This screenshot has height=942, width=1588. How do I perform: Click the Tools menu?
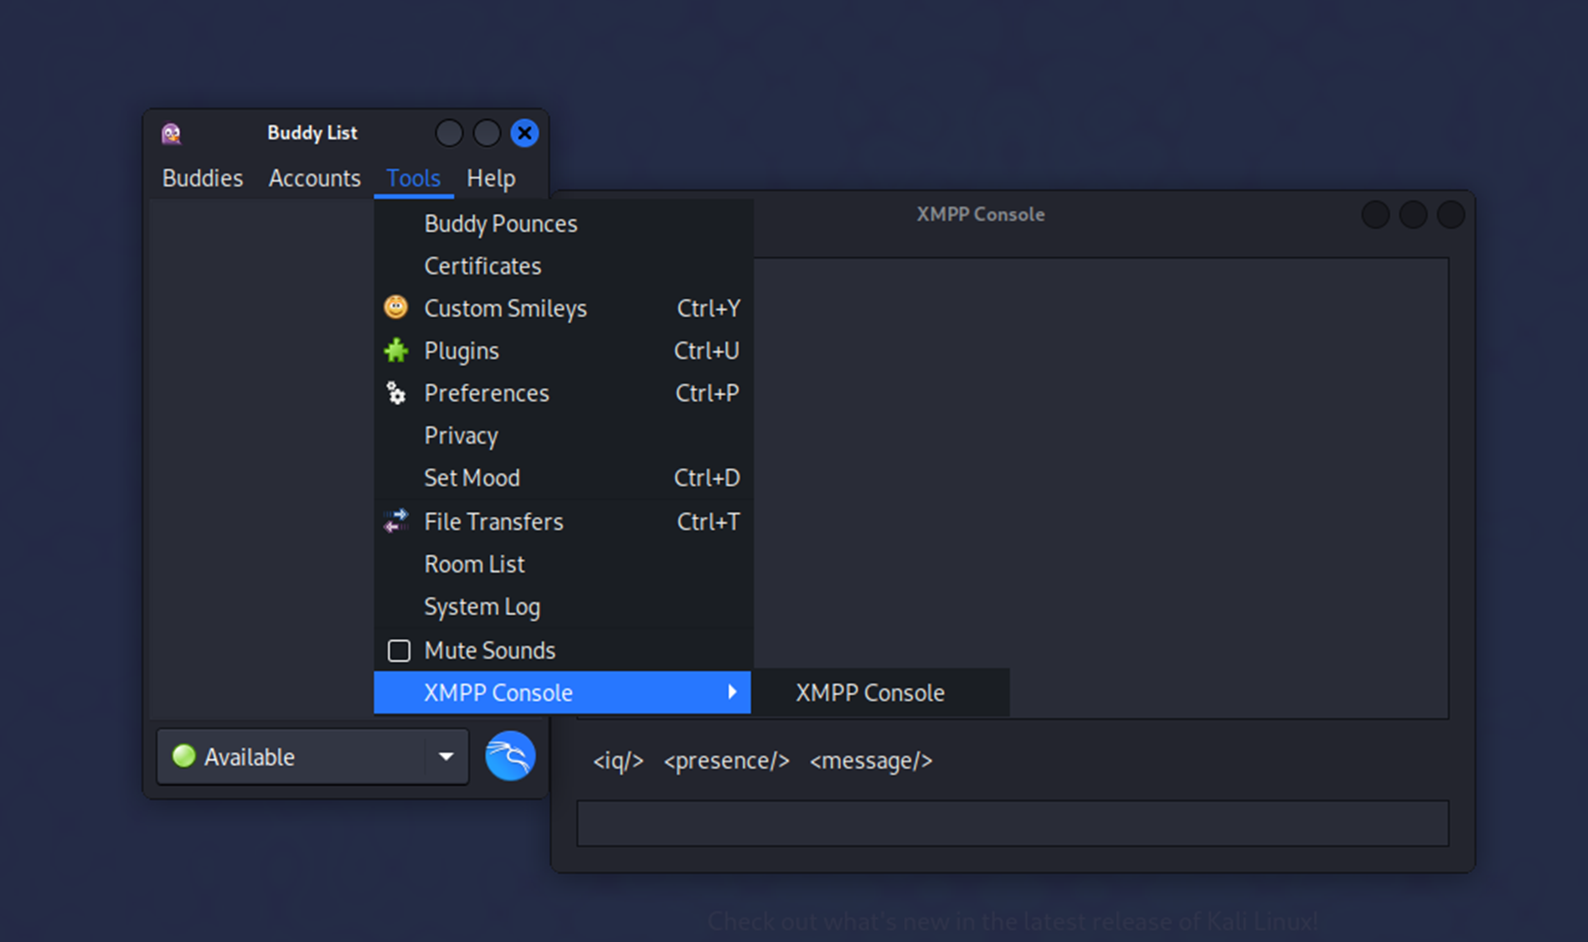(x=414, y=178)
